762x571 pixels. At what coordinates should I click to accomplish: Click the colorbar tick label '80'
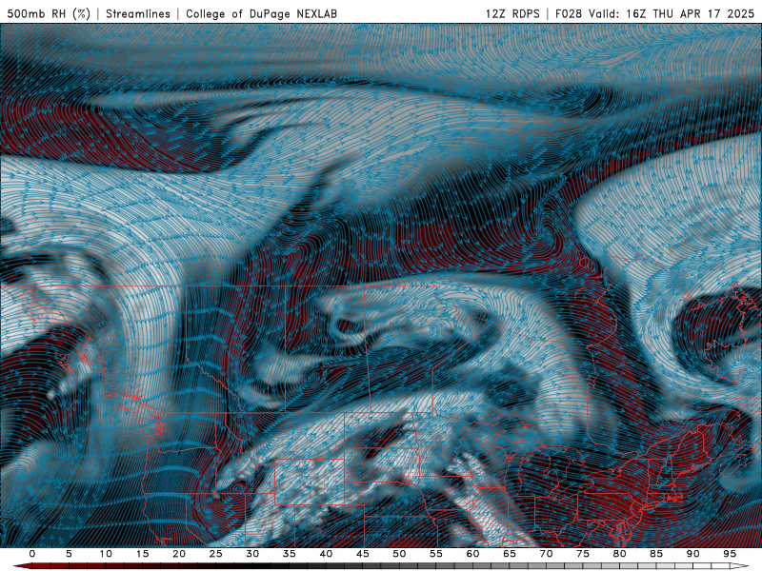(x=620, y=554)
